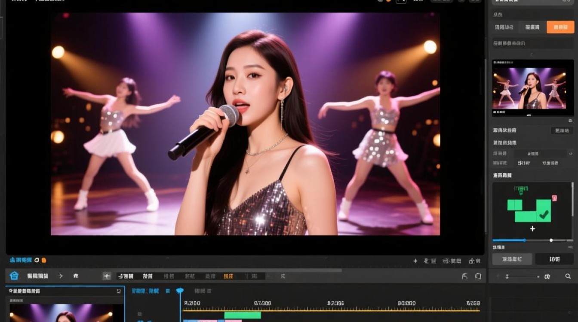Open the preview thumbnail in right panel
Viewport: 578px width, 322px height.
pyautogui.click(x=533, y=88)
